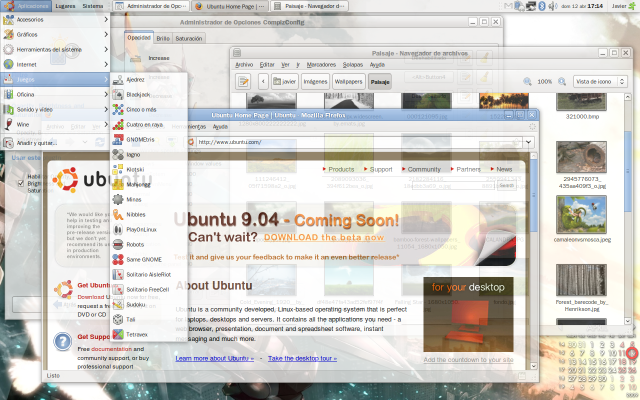640x400 pixels.
Task: Start the Cinco o más game
Action: point(148,109)
